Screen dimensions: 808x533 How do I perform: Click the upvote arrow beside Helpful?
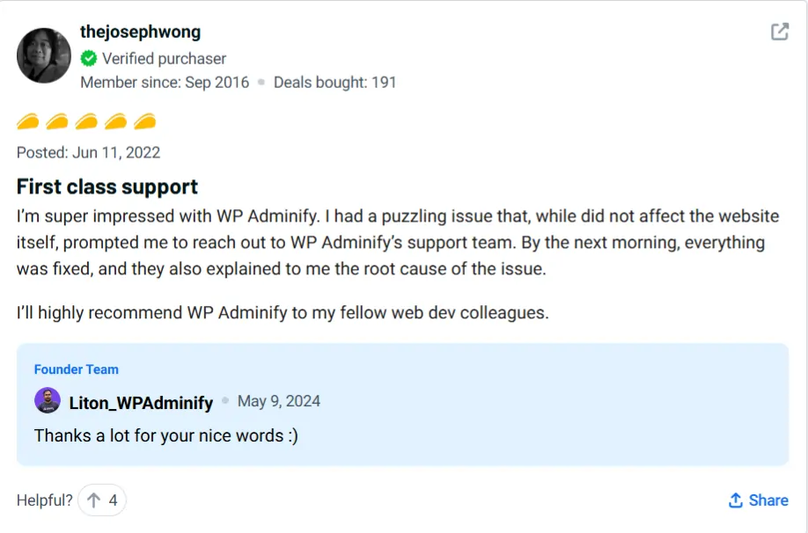pyautogui.click(x=93, y=500)
